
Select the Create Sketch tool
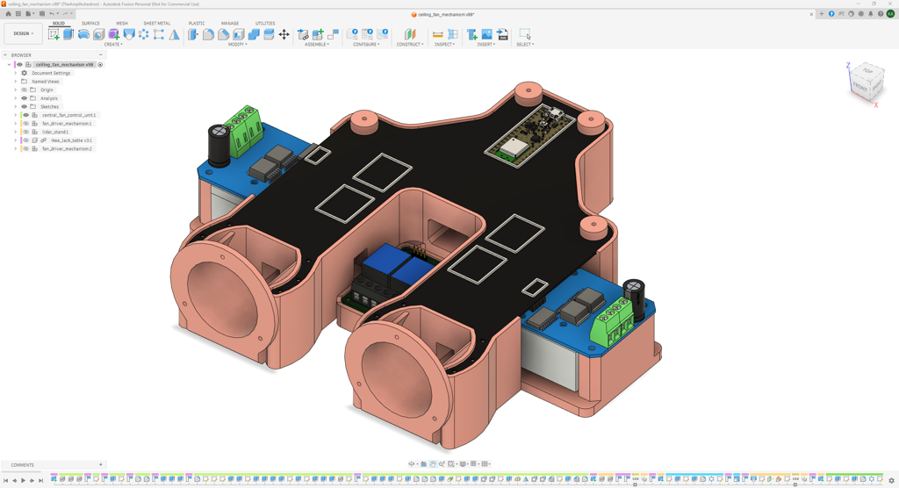point(54,34)
